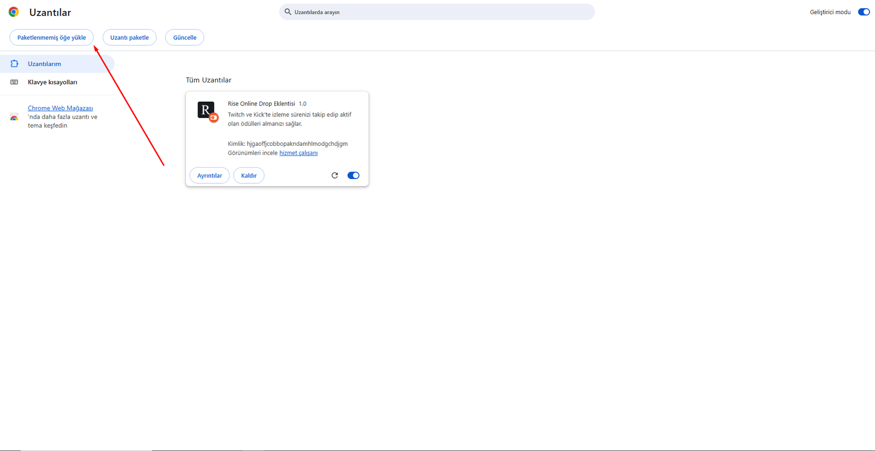
Task: Click the Geliştirici modu label
Action: (x=830, y=12)
